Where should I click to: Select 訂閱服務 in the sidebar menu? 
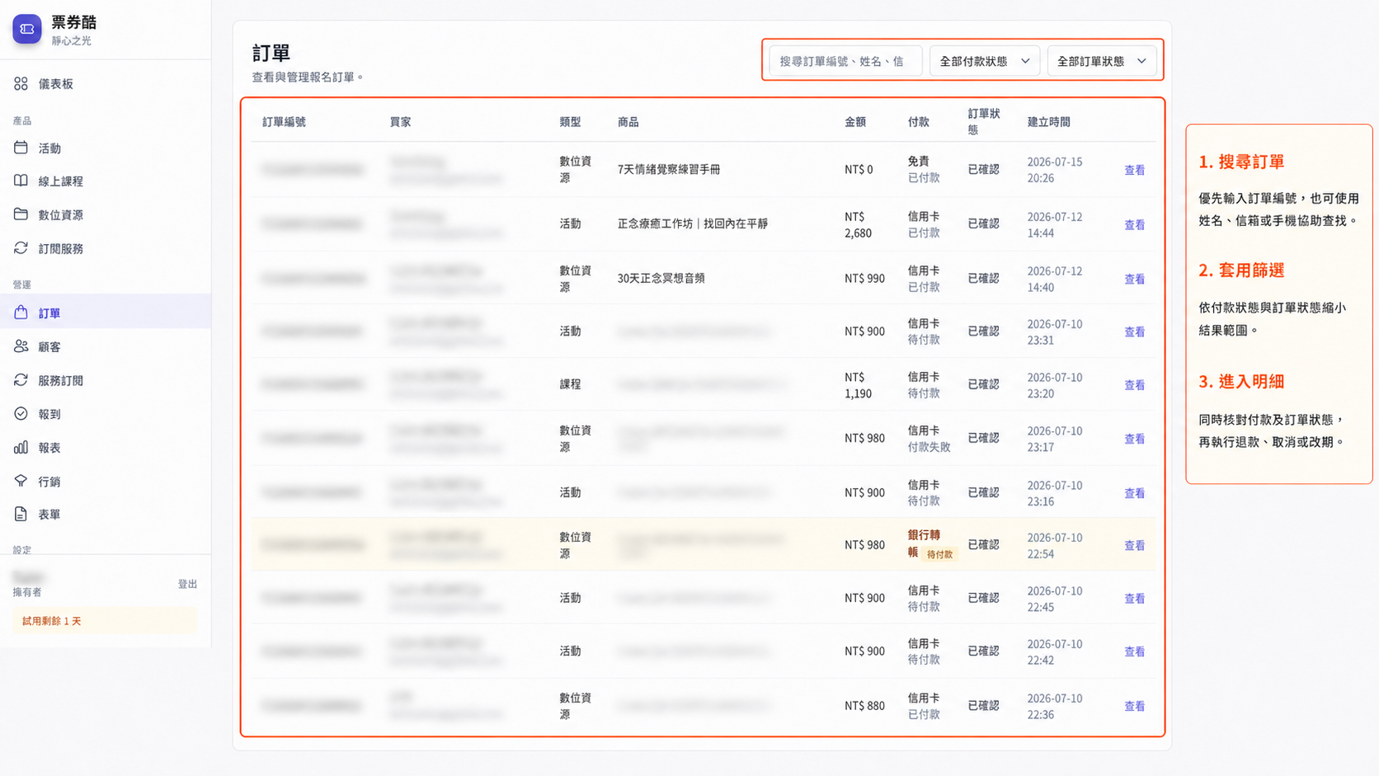106,248
